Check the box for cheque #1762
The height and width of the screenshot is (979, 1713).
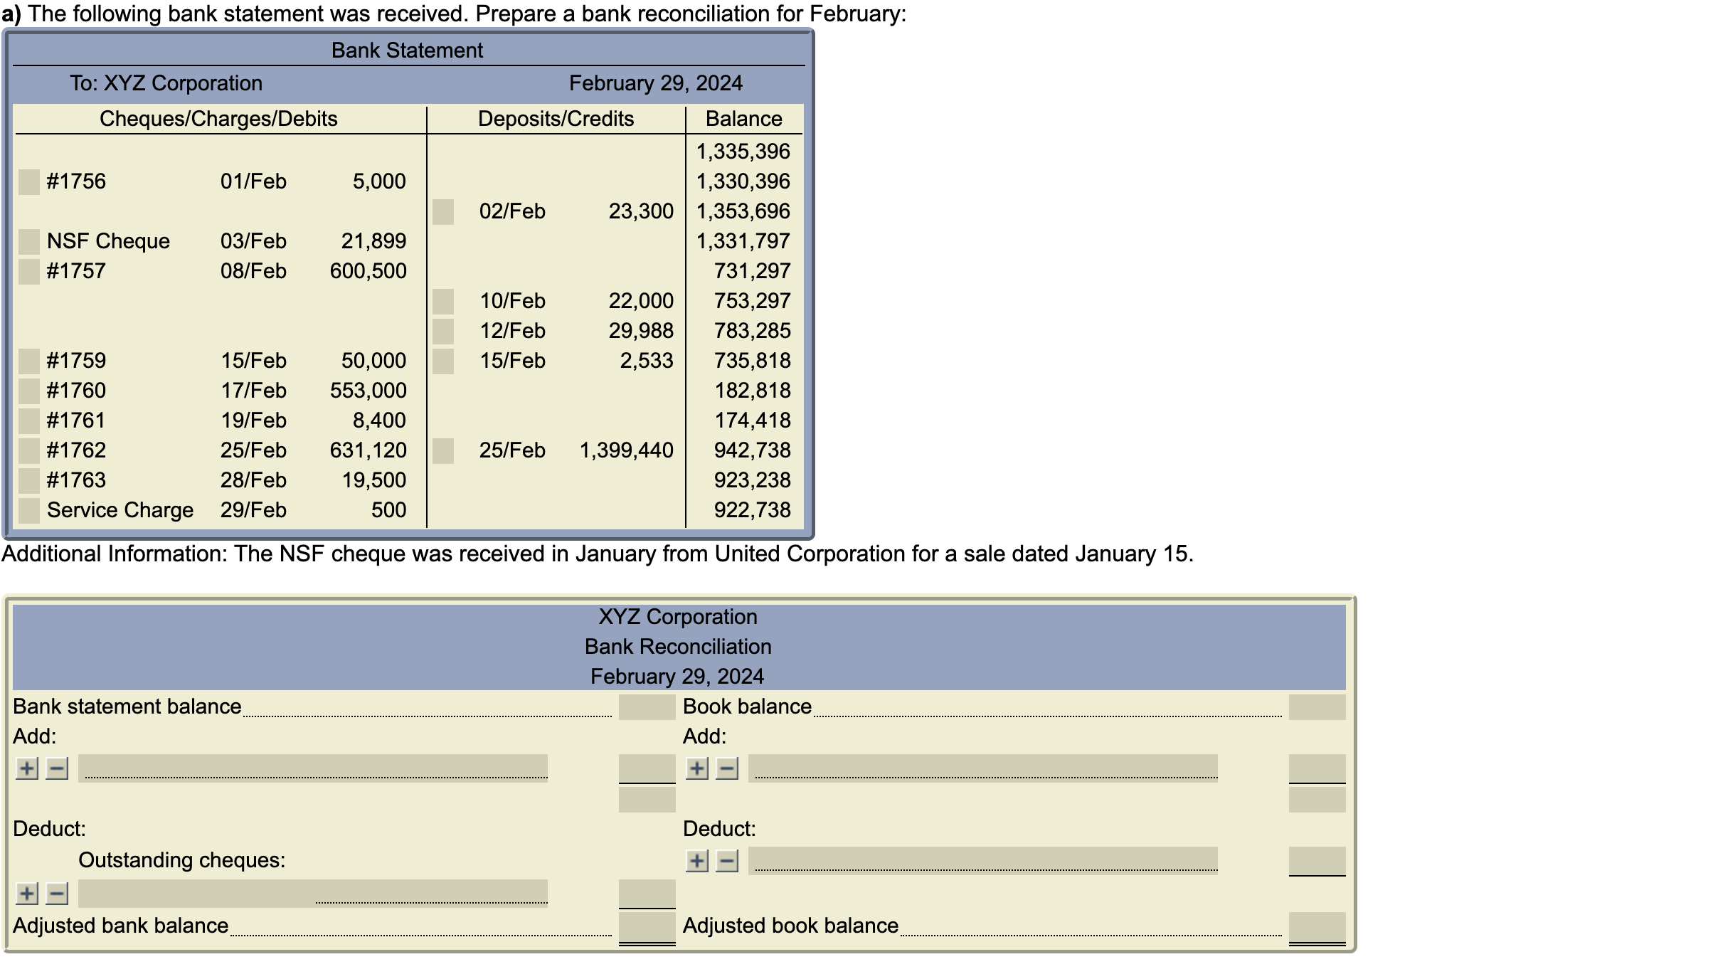coord(29,451)
